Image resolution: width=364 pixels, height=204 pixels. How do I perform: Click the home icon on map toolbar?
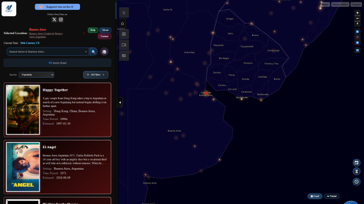click(123, 23)
